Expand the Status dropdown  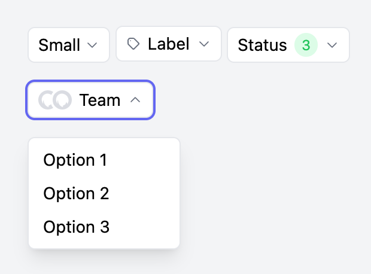pos(288,45)
